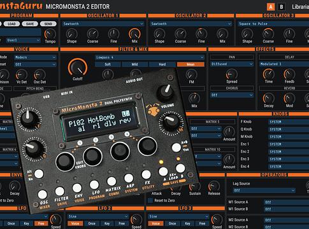Click the program name input field
This screenshot has width=309, height=229.
coord(20,32)
